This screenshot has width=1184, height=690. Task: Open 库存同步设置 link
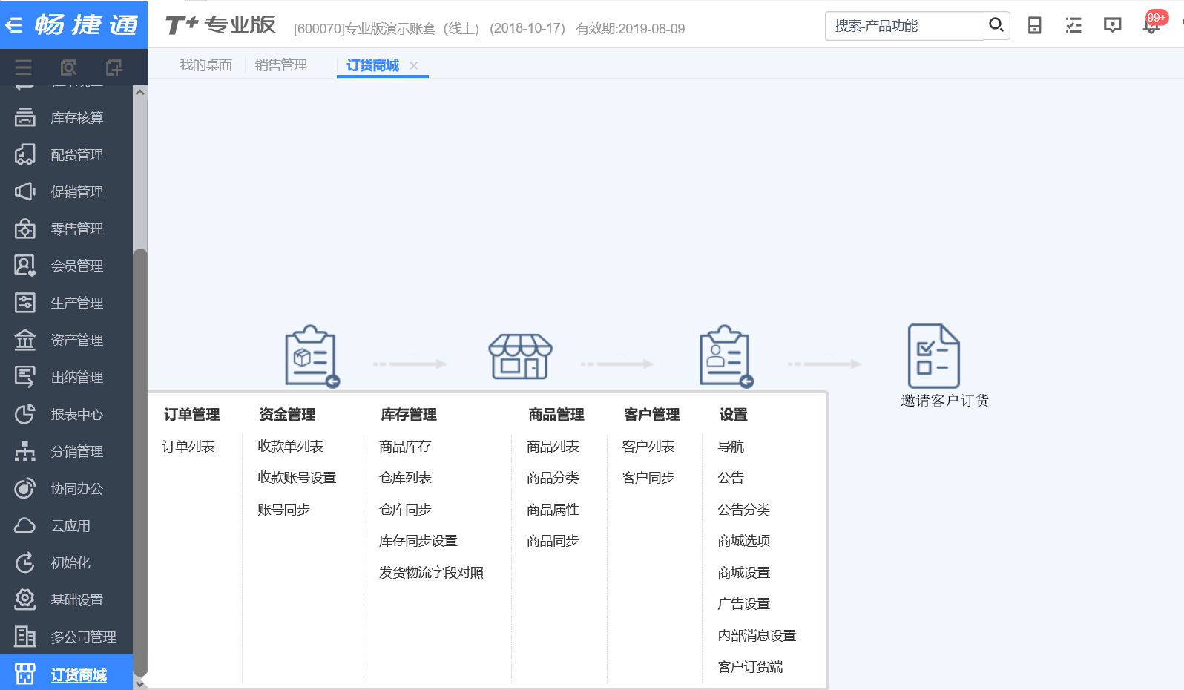(418, 541)
